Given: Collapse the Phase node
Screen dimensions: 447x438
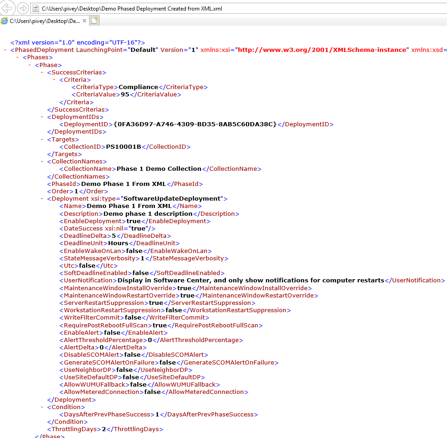Looking at the screenshot, I should point(30,65).
